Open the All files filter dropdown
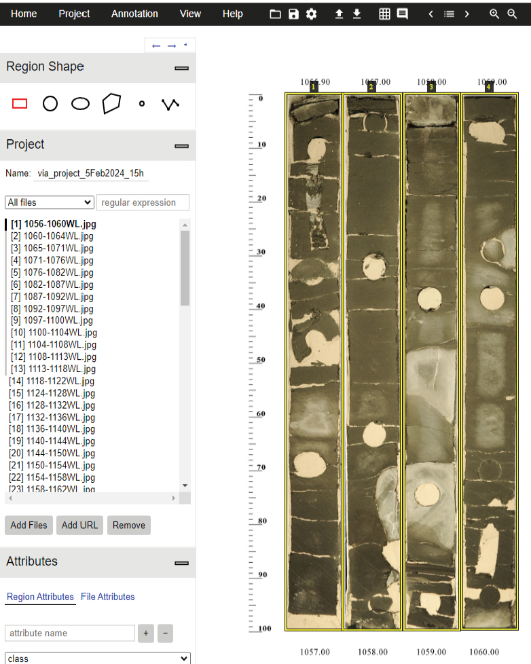Image resolution: width=531 pixels, height=664 pixels. point(49,202)
